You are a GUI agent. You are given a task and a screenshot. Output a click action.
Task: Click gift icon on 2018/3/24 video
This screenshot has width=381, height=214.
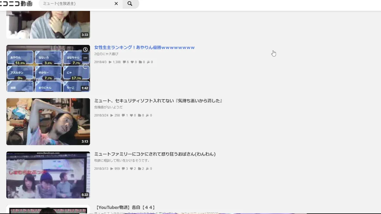(x=147, y=115)
